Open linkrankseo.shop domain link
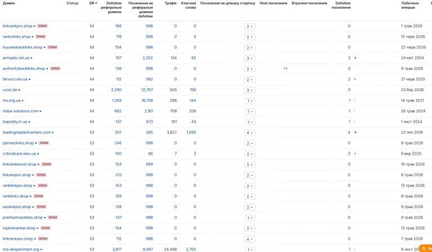The height and width of the screenshot is (252, 432). [17, 238]
